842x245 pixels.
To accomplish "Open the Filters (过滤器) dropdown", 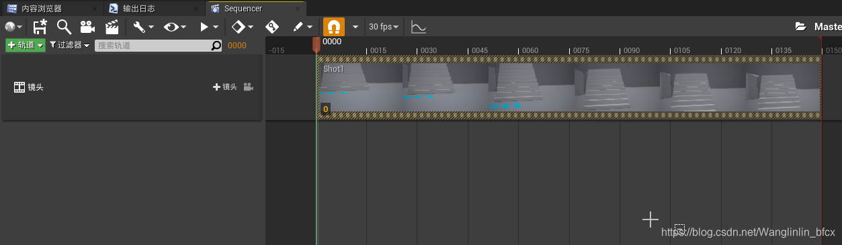I will pyautogui.click(x=69, y=45).
